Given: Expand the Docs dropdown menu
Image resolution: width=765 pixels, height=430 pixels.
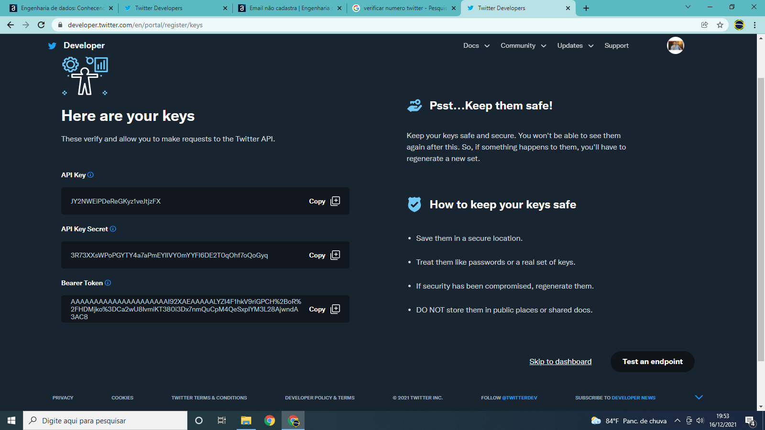Looking at the screenshot, I should tap(476, 46).
